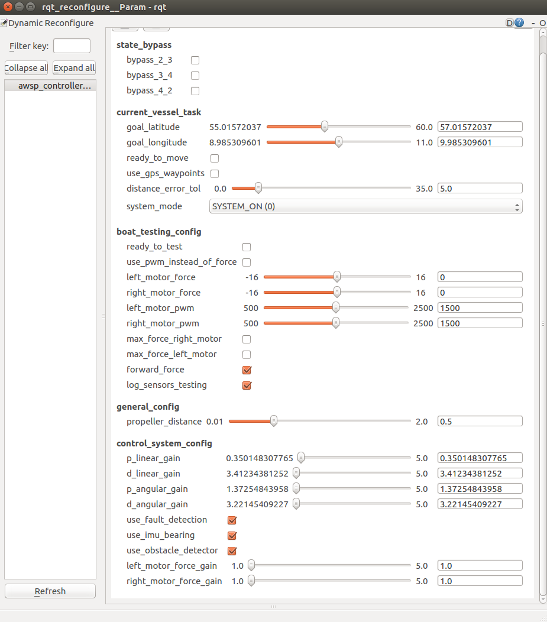Click the dash undock button in plugin header
The width and height of the screenshot is (547, 622).
click(x=533, y=24)
